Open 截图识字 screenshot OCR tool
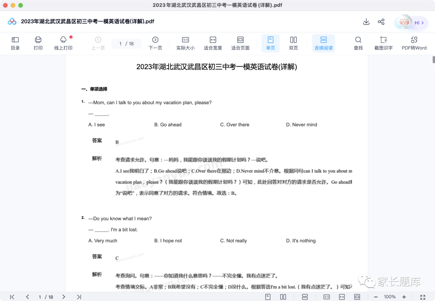Image resolution: width=435 pixels, height=301 pixels. click(x=383, y=43)
